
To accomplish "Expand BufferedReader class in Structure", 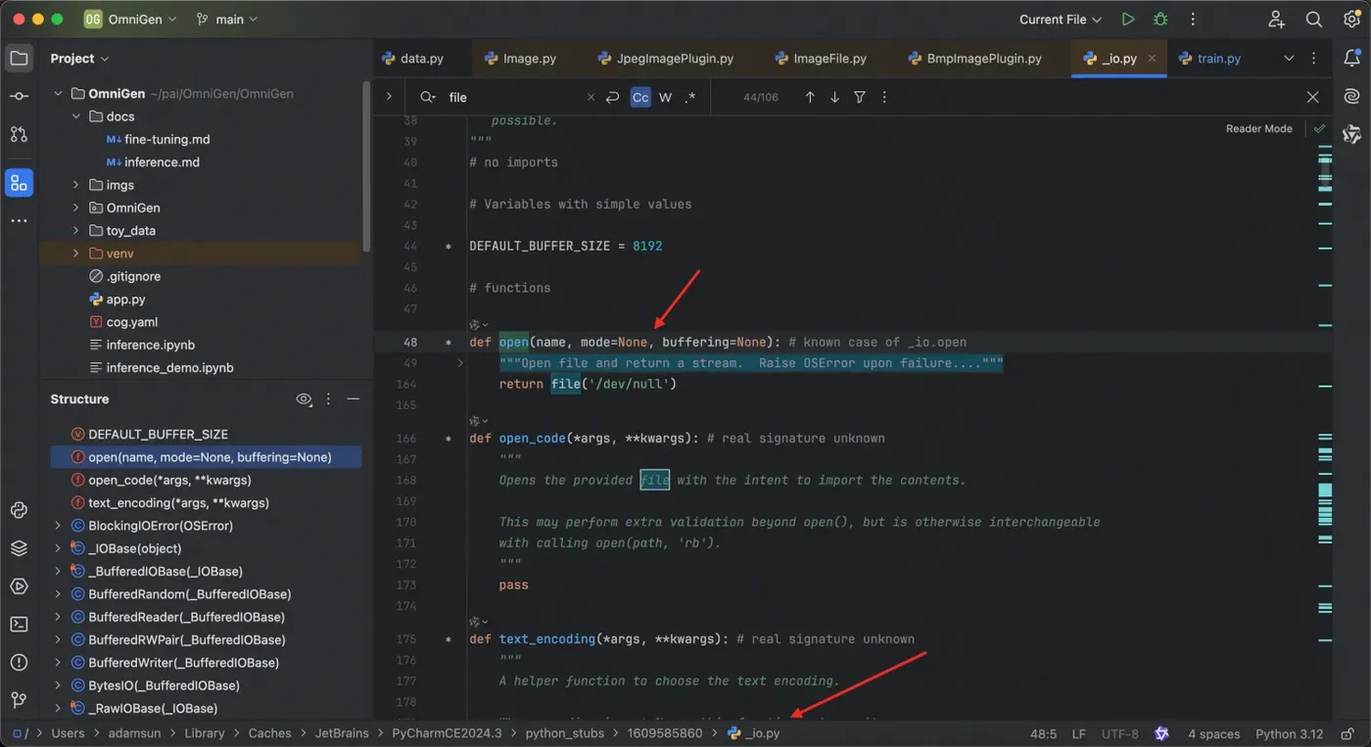I will 58,617.
